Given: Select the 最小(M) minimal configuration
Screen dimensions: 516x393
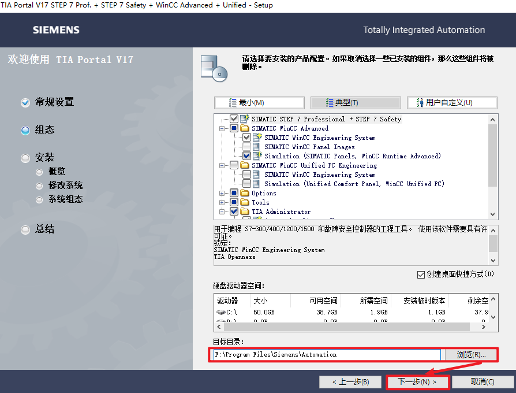Looking at the screenshot, I should point(259,103).
